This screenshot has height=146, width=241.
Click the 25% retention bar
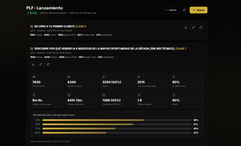[x=117, y=120]
